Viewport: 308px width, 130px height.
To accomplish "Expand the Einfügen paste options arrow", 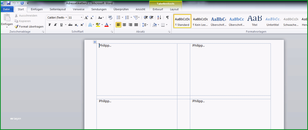I will (7, 27).
